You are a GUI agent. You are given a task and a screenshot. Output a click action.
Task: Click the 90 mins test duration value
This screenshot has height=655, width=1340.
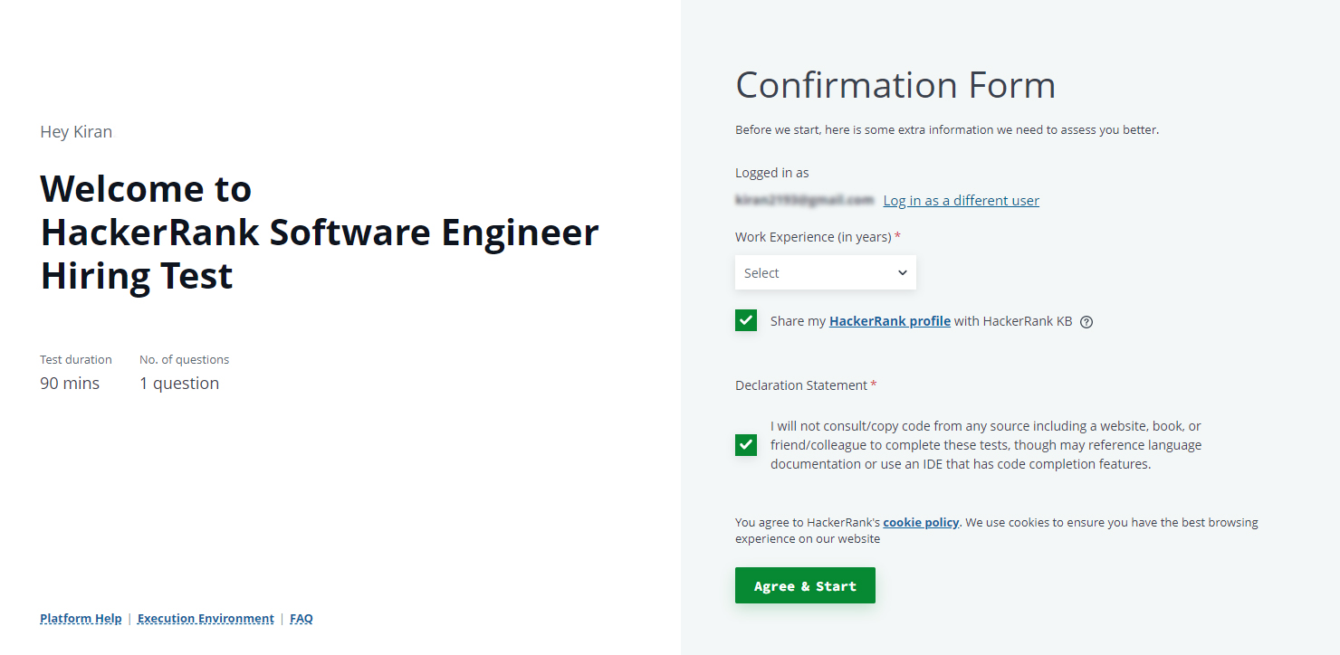(x=70, y=384)
